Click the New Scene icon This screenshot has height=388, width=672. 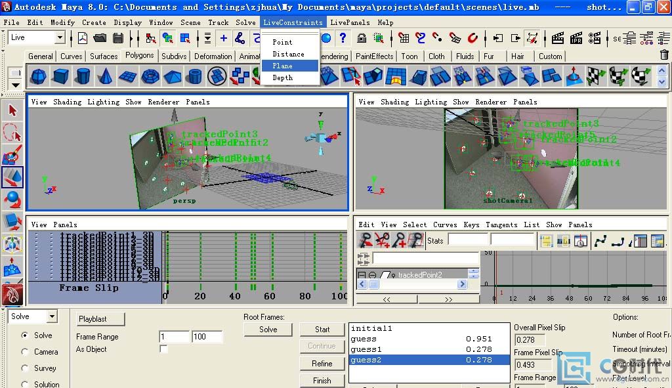pos(83,38)
